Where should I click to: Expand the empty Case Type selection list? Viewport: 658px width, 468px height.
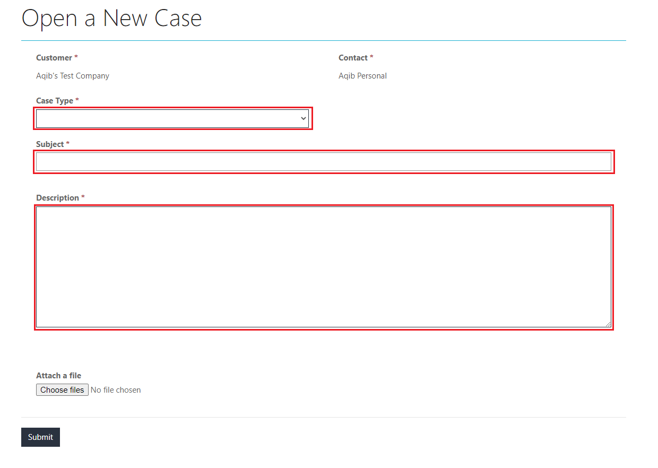172,118
